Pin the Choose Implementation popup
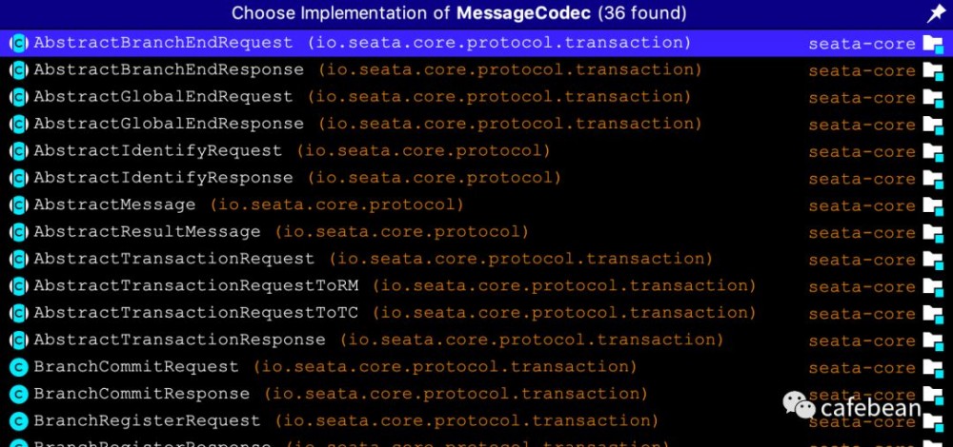 click(x=935, y=14)
